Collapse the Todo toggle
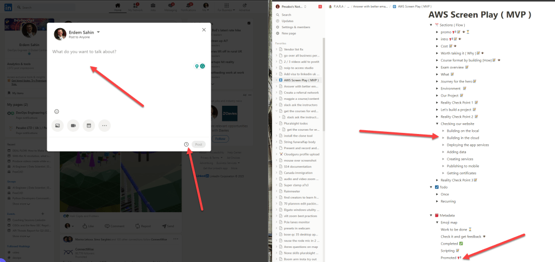Image resolution: width=555 pixels, height=262 pixels. [431, 187]
